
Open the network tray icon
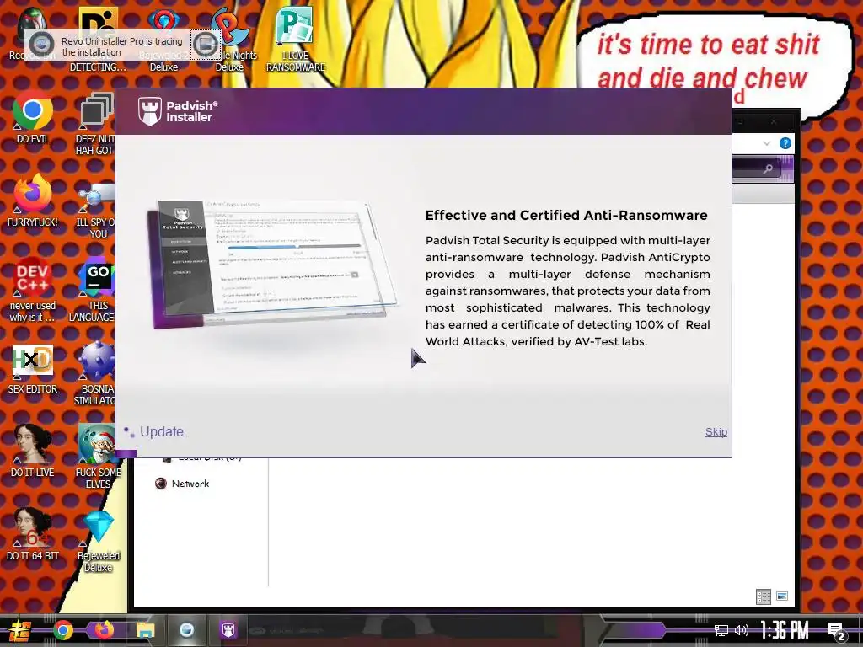pyautogui.click(x=721, y=630)
